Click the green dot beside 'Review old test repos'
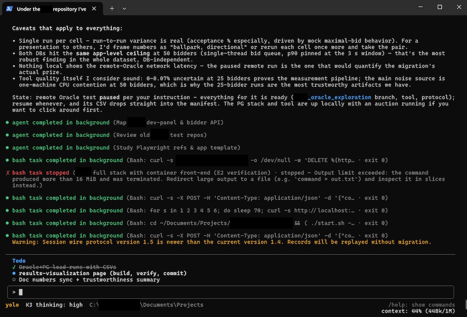 click(x=7, y=135)
